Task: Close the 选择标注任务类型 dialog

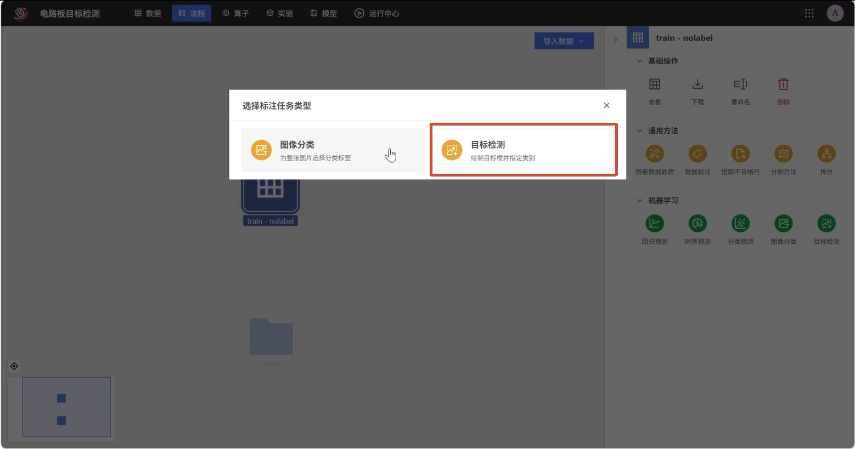Action: click(606, 105)
